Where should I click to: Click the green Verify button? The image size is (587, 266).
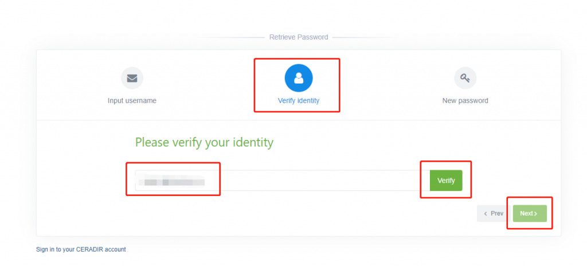click(x=446, y=181)
